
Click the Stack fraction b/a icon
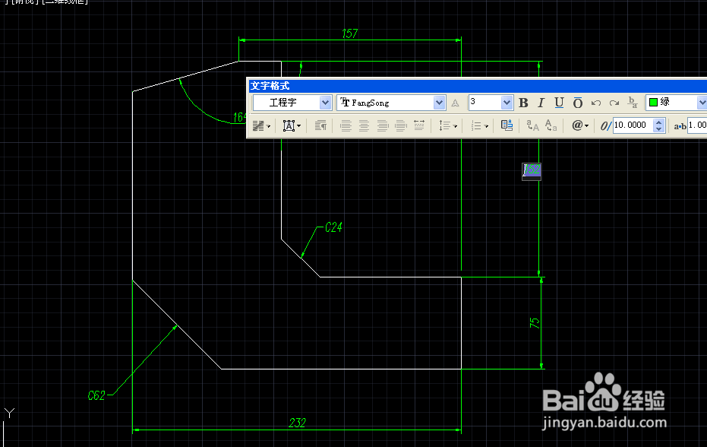(633, 103)
